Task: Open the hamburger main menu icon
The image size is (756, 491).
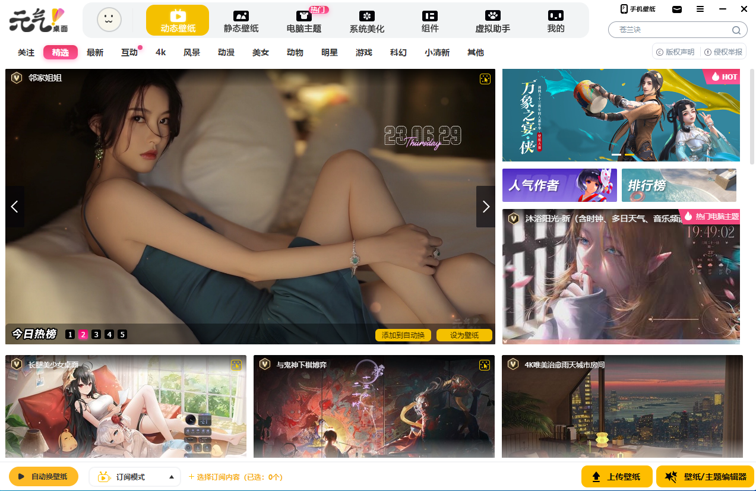Action: pos(700,9)
